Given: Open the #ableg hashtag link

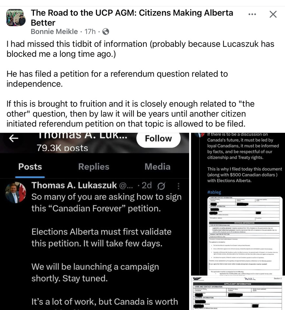Looking at the screenshot, I should [214, 192].
